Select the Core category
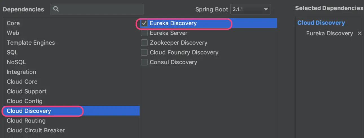 [13, 23]
